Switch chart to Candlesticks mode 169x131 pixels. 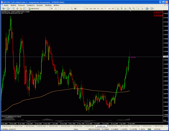tap(122, 9)
